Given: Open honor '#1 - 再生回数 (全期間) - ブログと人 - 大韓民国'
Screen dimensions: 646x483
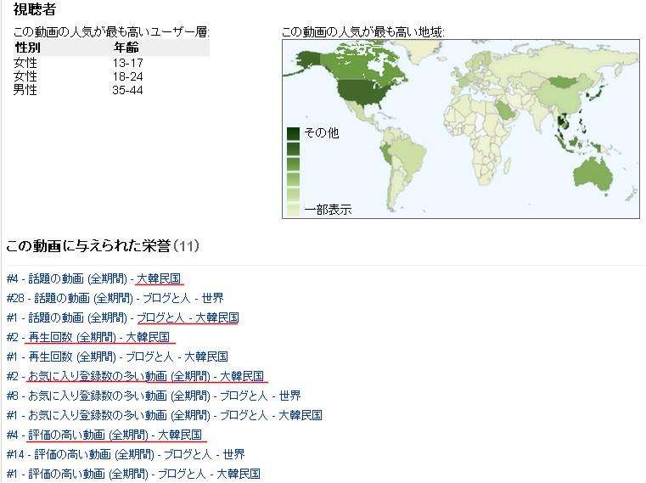Looking at the screenshot, I should [117, 357].
